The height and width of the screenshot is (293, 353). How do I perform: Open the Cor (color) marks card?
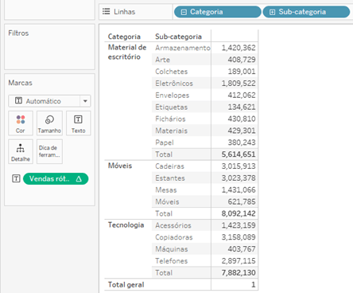(21, 123)
